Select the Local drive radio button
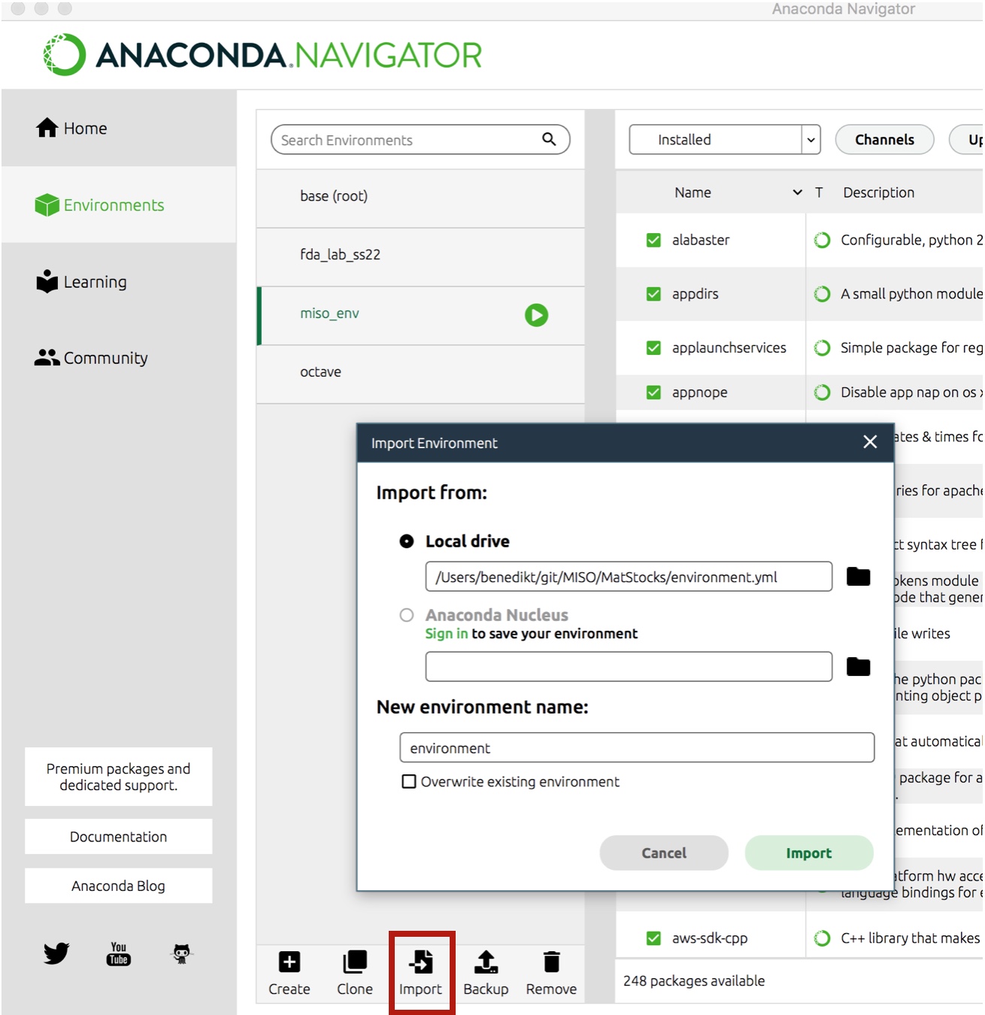This screenshot has width=985, height=1015. (x=407, y=541)
